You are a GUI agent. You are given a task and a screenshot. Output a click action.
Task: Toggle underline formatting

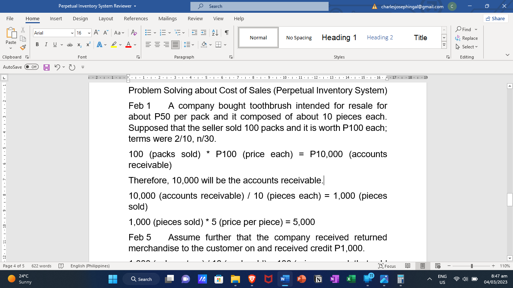[x=55, y=45]
